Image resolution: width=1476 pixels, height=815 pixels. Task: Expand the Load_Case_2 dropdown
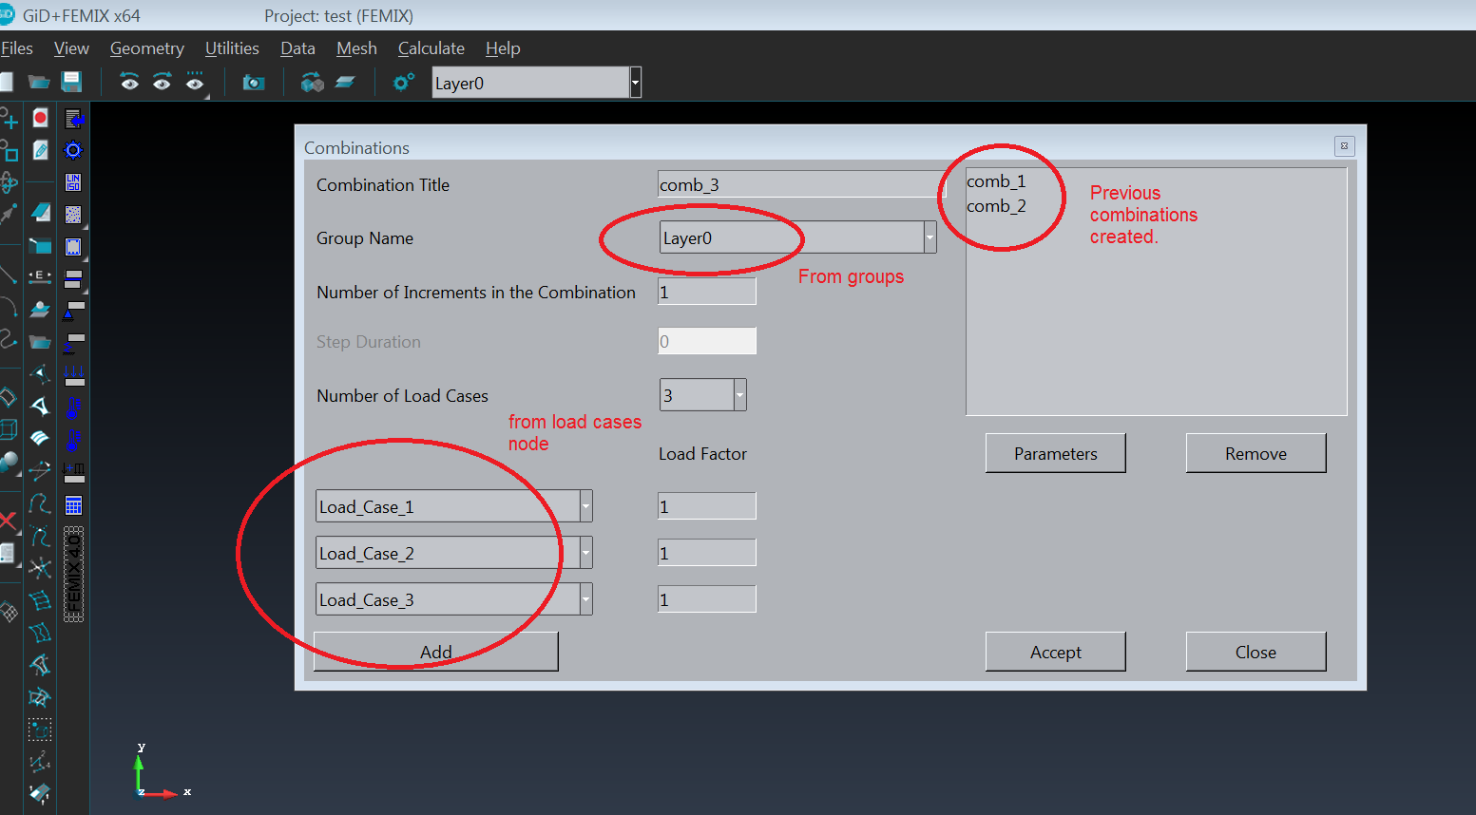point(585,553)
